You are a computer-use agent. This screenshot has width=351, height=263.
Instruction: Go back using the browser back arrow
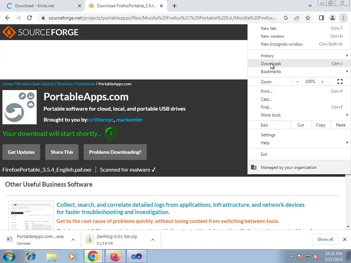tap(8, 18)
